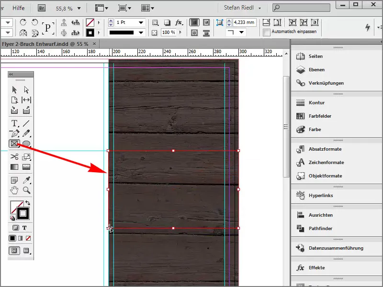Select the Ellipse tool
Image resolution: width=383 pixels, height=287 pixels.
pos(26,143)
